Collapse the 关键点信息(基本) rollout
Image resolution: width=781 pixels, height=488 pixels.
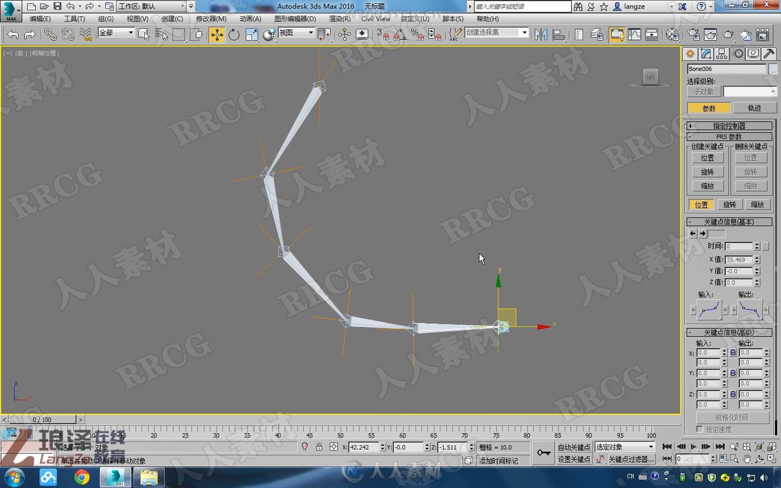pyautogui.click(x=729, y=222)
